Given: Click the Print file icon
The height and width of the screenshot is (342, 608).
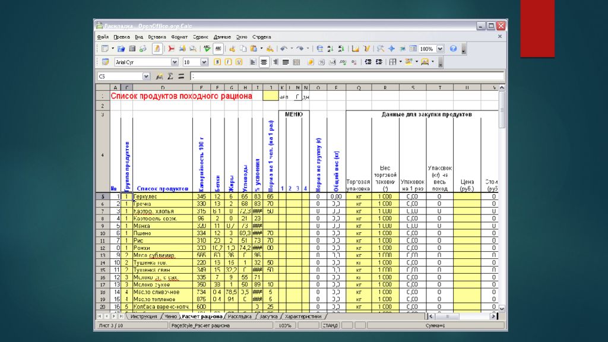Looking at the screenshot, I should (x=182, y=49).
